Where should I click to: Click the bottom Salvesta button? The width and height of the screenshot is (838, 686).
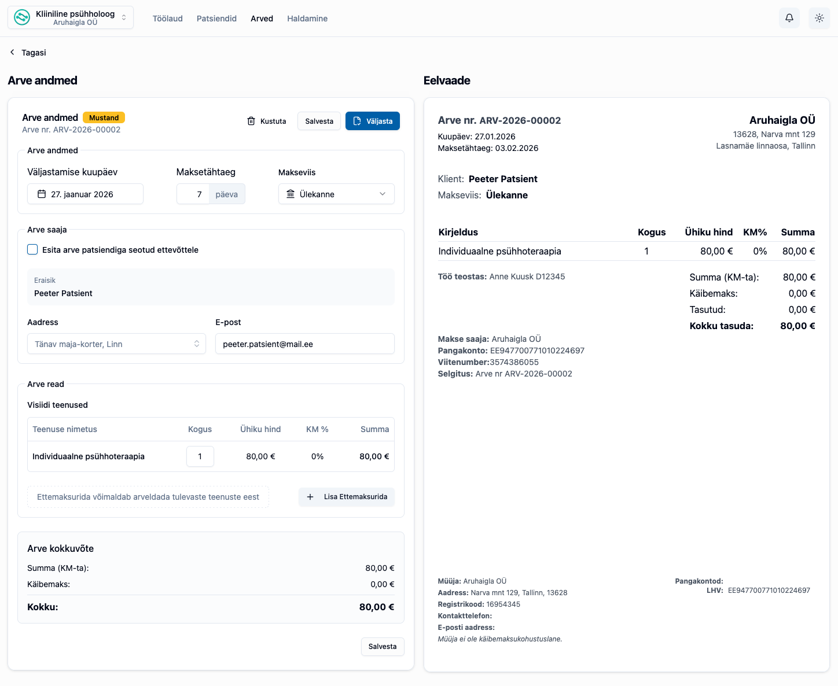coord(383,646)
